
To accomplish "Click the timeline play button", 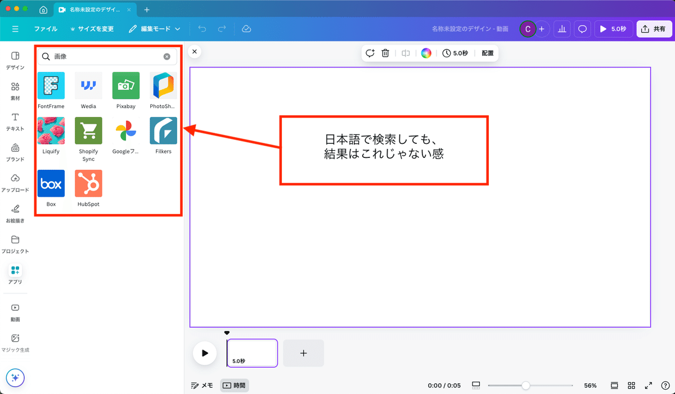I will coord(205,353).
